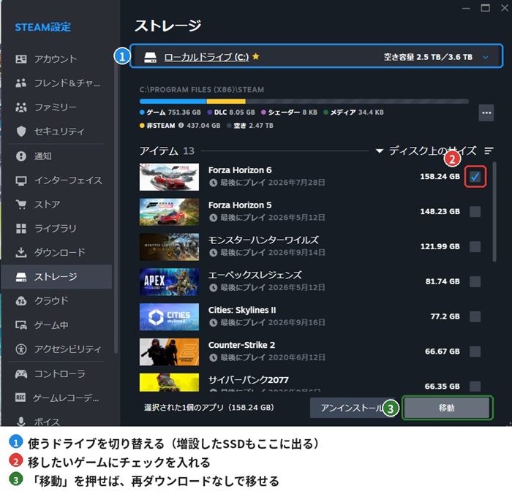Screen dimensions: 512x494
Task: Click the Notifications (通知) exclamation icon
Action: tap(21, 156)
